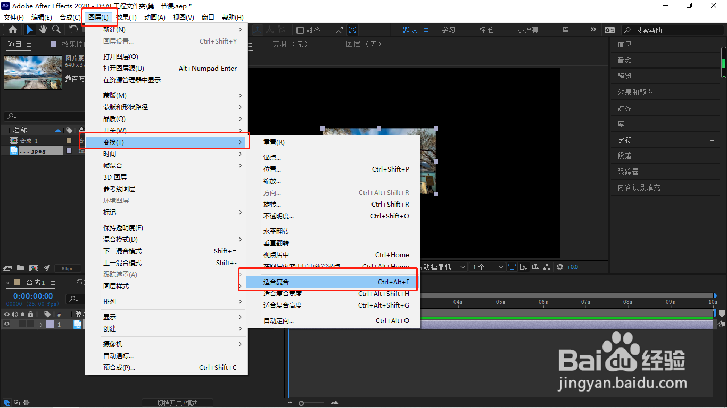Image resolution: width=727 pixels, height=408 pixels.
Task: Select the Hand tool in the toolbar
Action: 43,30
